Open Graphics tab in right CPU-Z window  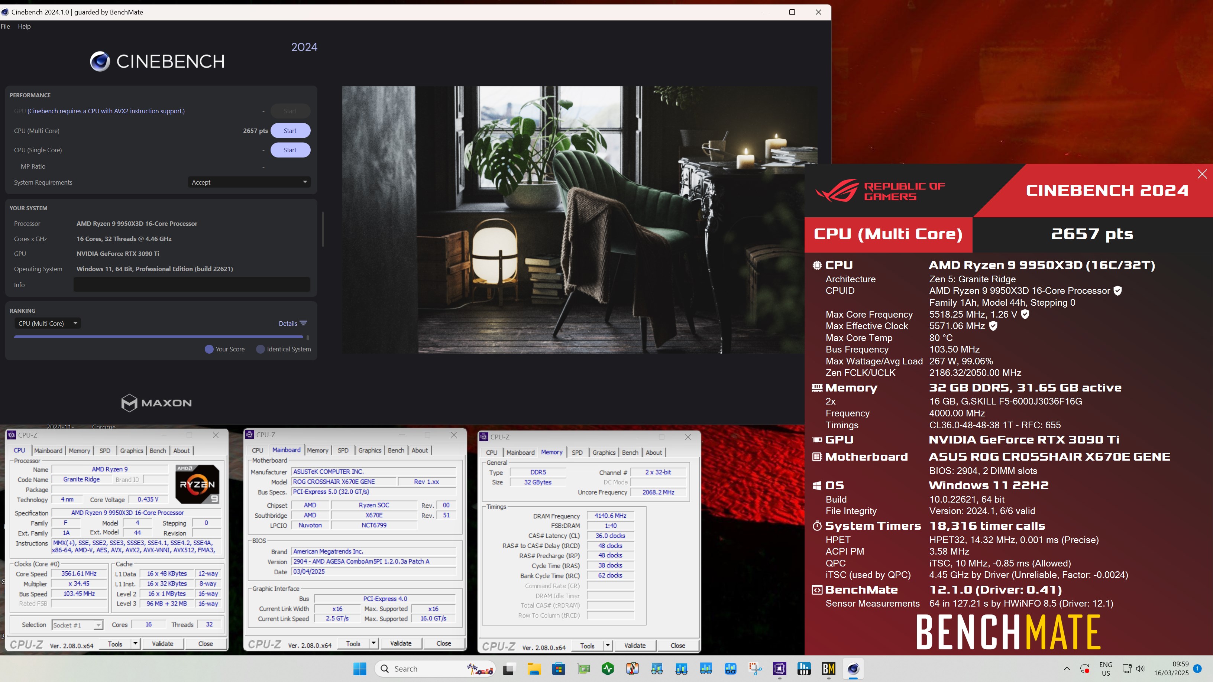(604, 452)
